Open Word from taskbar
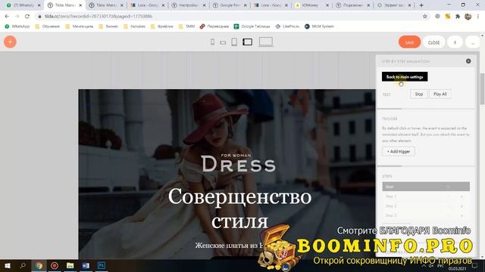This screenshot has height=272, width=485. [x=86, y=266]
